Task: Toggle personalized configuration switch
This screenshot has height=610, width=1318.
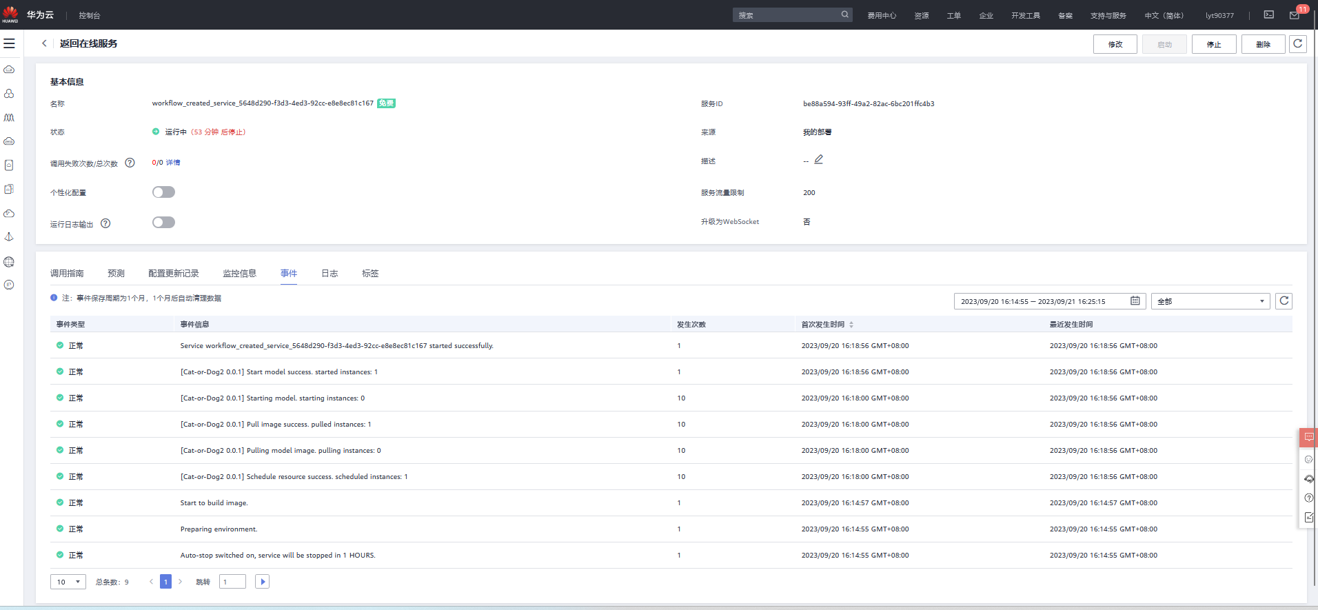Action: pyautogui.click(x=163, y=192)
